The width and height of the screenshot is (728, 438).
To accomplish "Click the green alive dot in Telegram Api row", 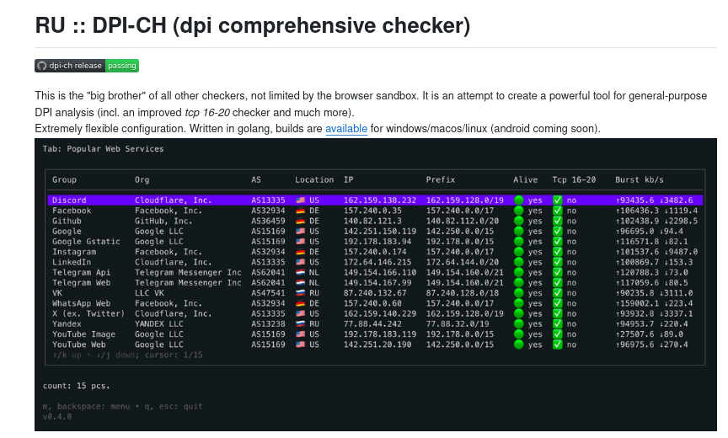I will tap(518, 272).
